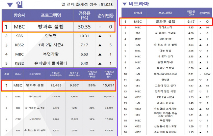Click the 99% ratio cell

coord(92,85)
